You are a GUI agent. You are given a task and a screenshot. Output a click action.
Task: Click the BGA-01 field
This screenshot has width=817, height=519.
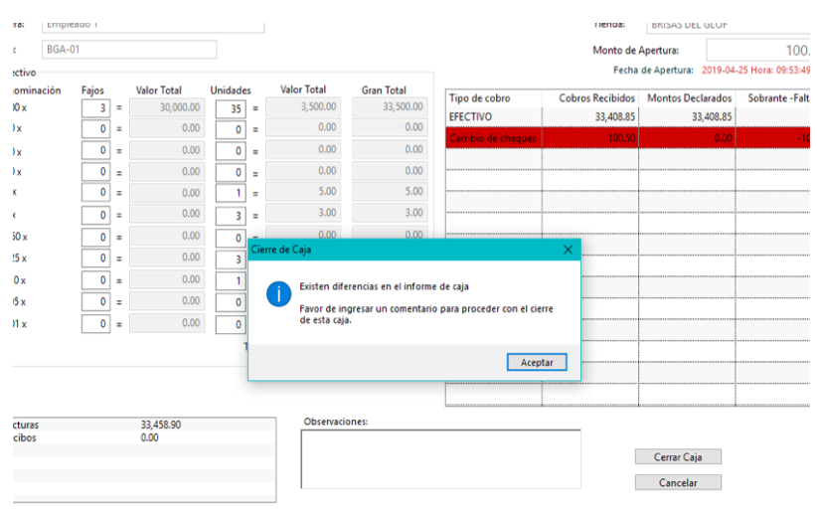[x=129, y=50]
